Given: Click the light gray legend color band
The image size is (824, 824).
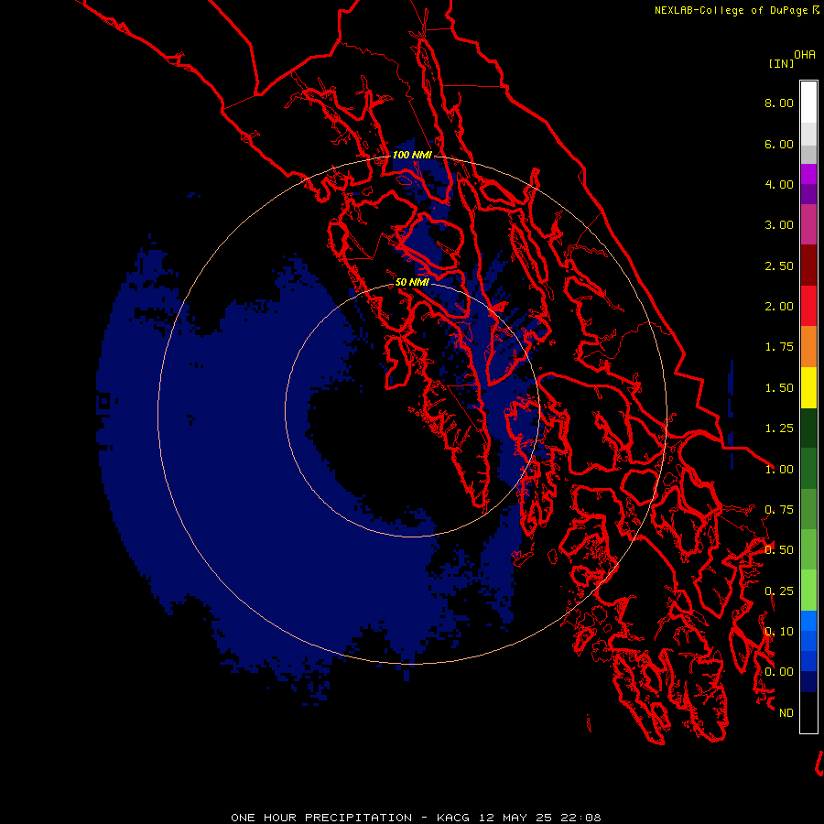Looking at the screenshot, I should pyautogui.click(x=808, y=134).
